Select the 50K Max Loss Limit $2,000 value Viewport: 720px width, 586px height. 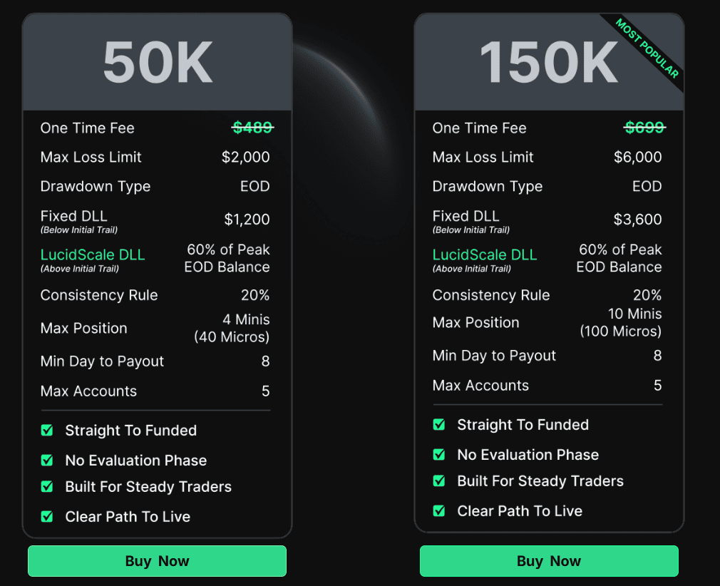coord(246,157)
